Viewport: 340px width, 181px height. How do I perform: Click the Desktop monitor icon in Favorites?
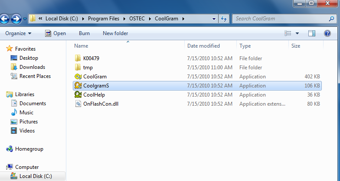point(14,58)
